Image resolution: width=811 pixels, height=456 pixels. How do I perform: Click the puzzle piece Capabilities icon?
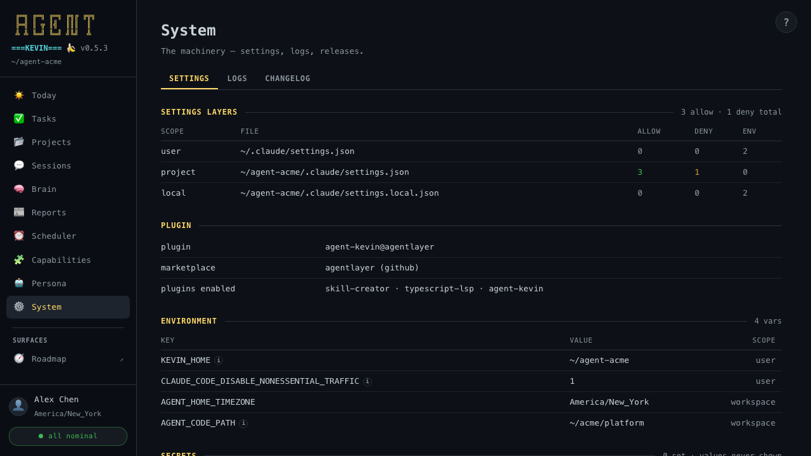click(19, 260)
